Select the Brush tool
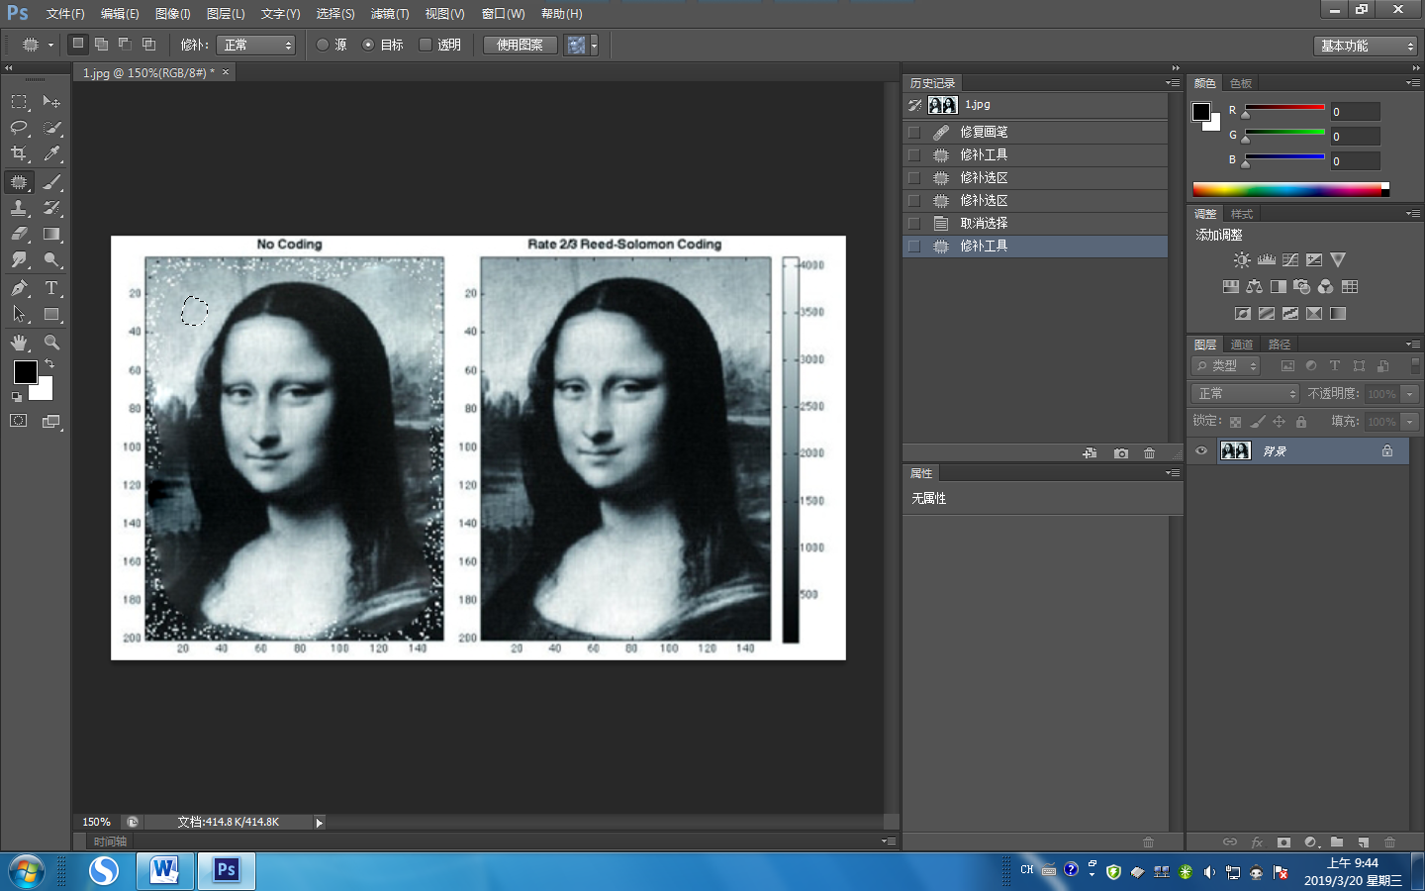The height and width of the screenshot is (891, 1425). tap(51, 182)
